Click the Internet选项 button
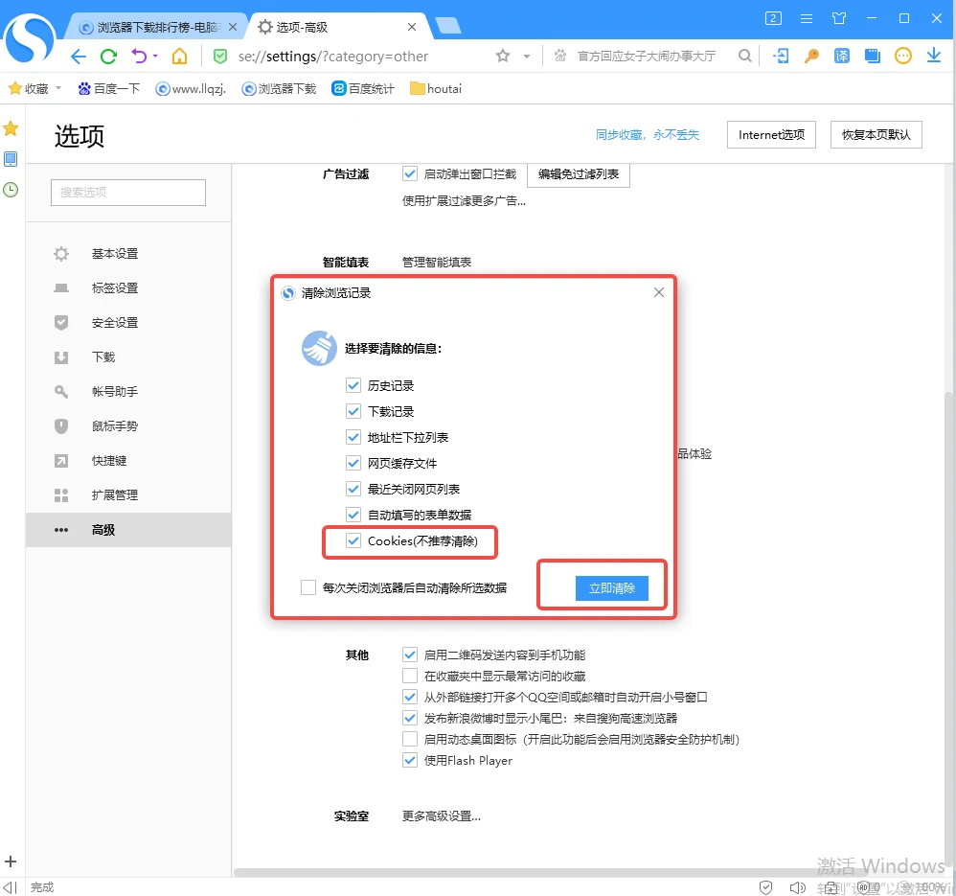This screenshot has width=956, height=896. [x=771, y=135]
